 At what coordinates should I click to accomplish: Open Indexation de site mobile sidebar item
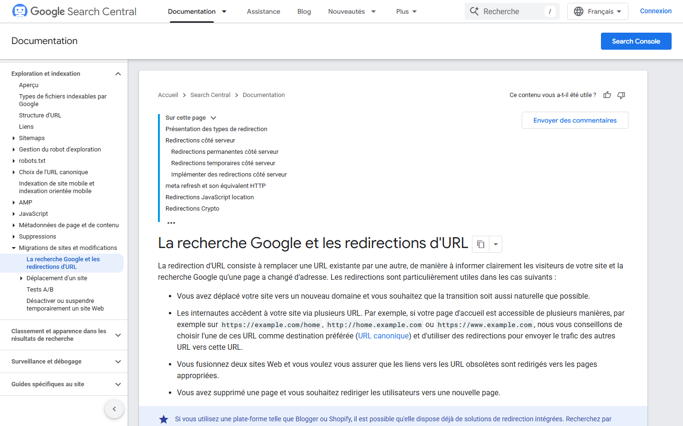[56, 187]
